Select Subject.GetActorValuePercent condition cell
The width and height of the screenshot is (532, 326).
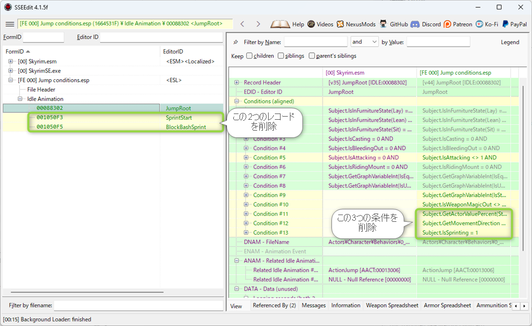(463, 214)
